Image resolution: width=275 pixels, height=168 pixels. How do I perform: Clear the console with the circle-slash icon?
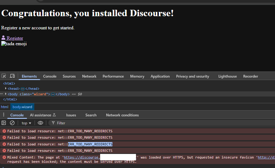click(12, 123)
